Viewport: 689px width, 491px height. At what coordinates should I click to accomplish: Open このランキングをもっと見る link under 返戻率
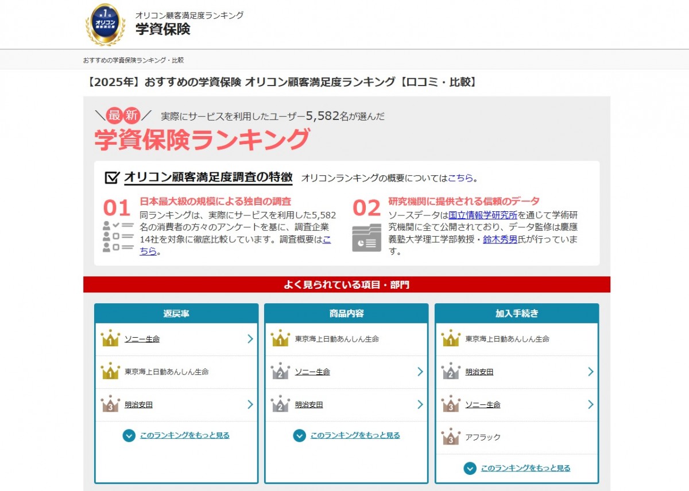point(185,435)
